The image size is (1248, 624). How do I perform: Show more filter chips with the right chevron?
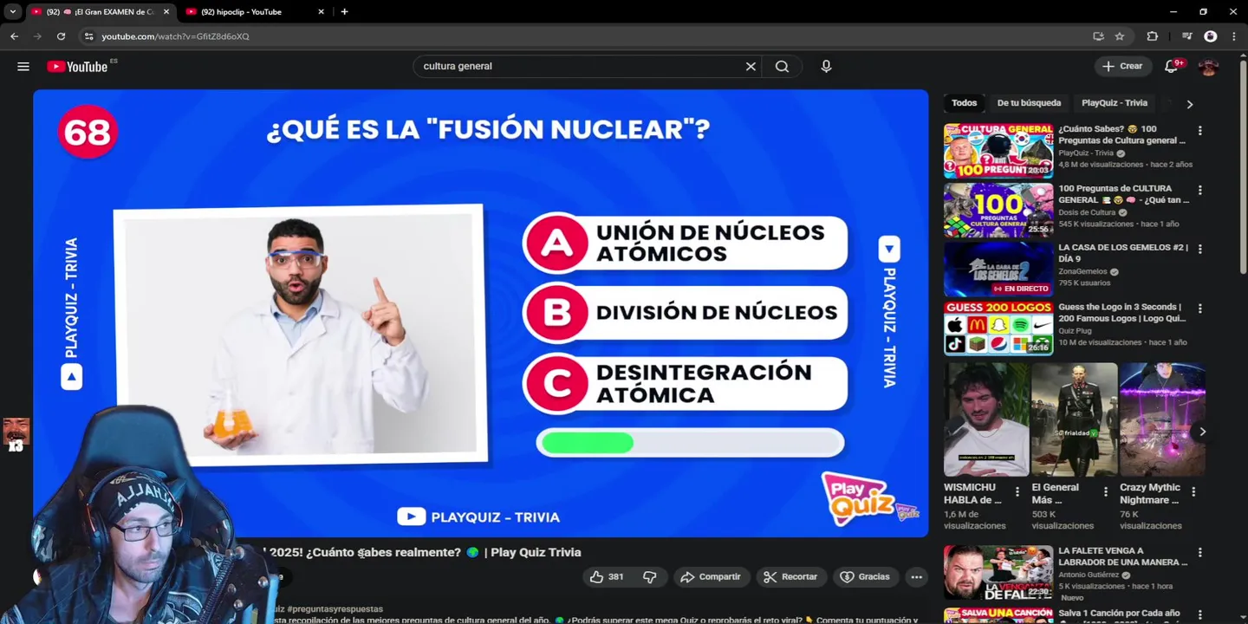pos(1189,104)
